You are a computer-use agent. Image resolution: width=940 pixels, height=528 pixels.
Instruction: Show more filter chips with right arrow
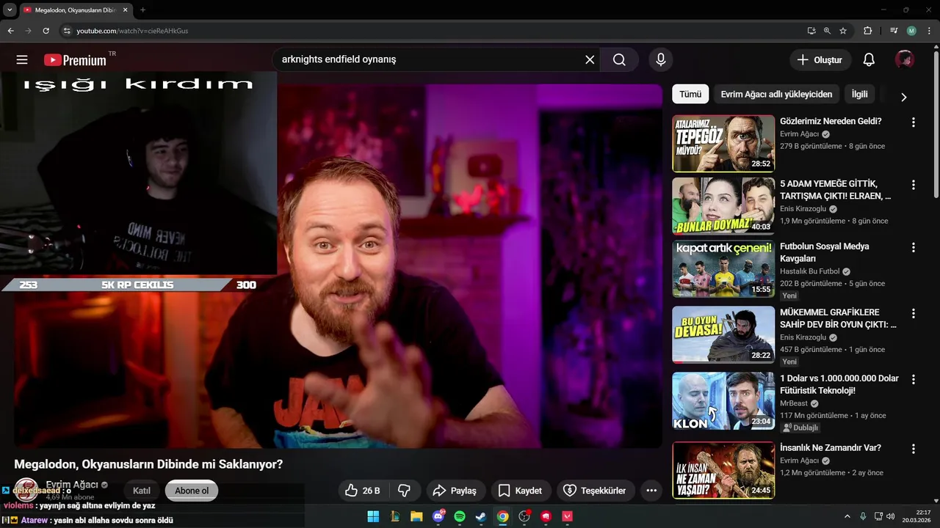(x=904, y=97)
